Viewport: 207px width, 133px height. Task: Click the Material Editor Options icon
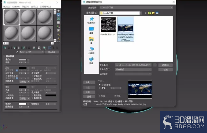(59, 34)
